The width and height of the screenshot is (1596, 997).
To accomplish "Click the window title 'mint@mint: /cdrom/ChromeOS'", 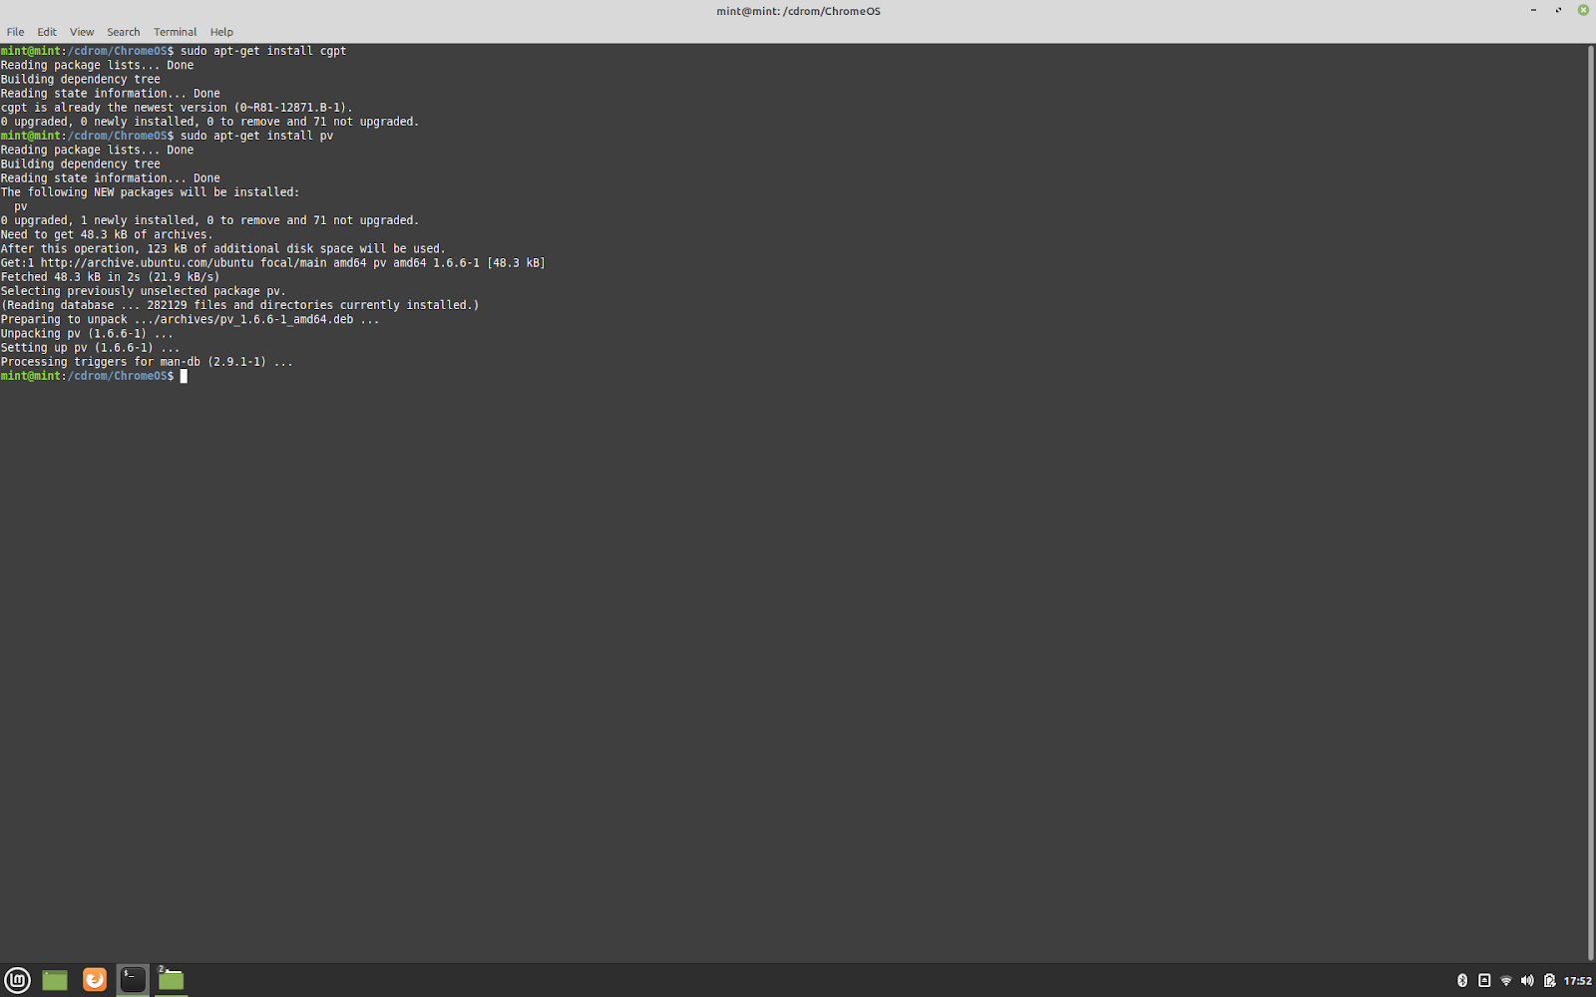I will [x=798, y=11].
